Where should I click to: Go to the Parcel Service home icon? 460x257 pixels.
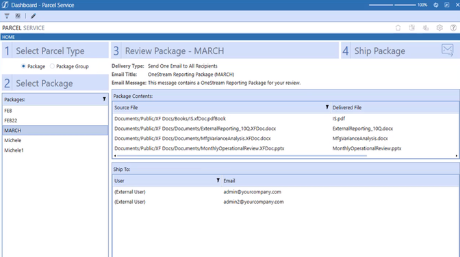click(x=398, y=28)
